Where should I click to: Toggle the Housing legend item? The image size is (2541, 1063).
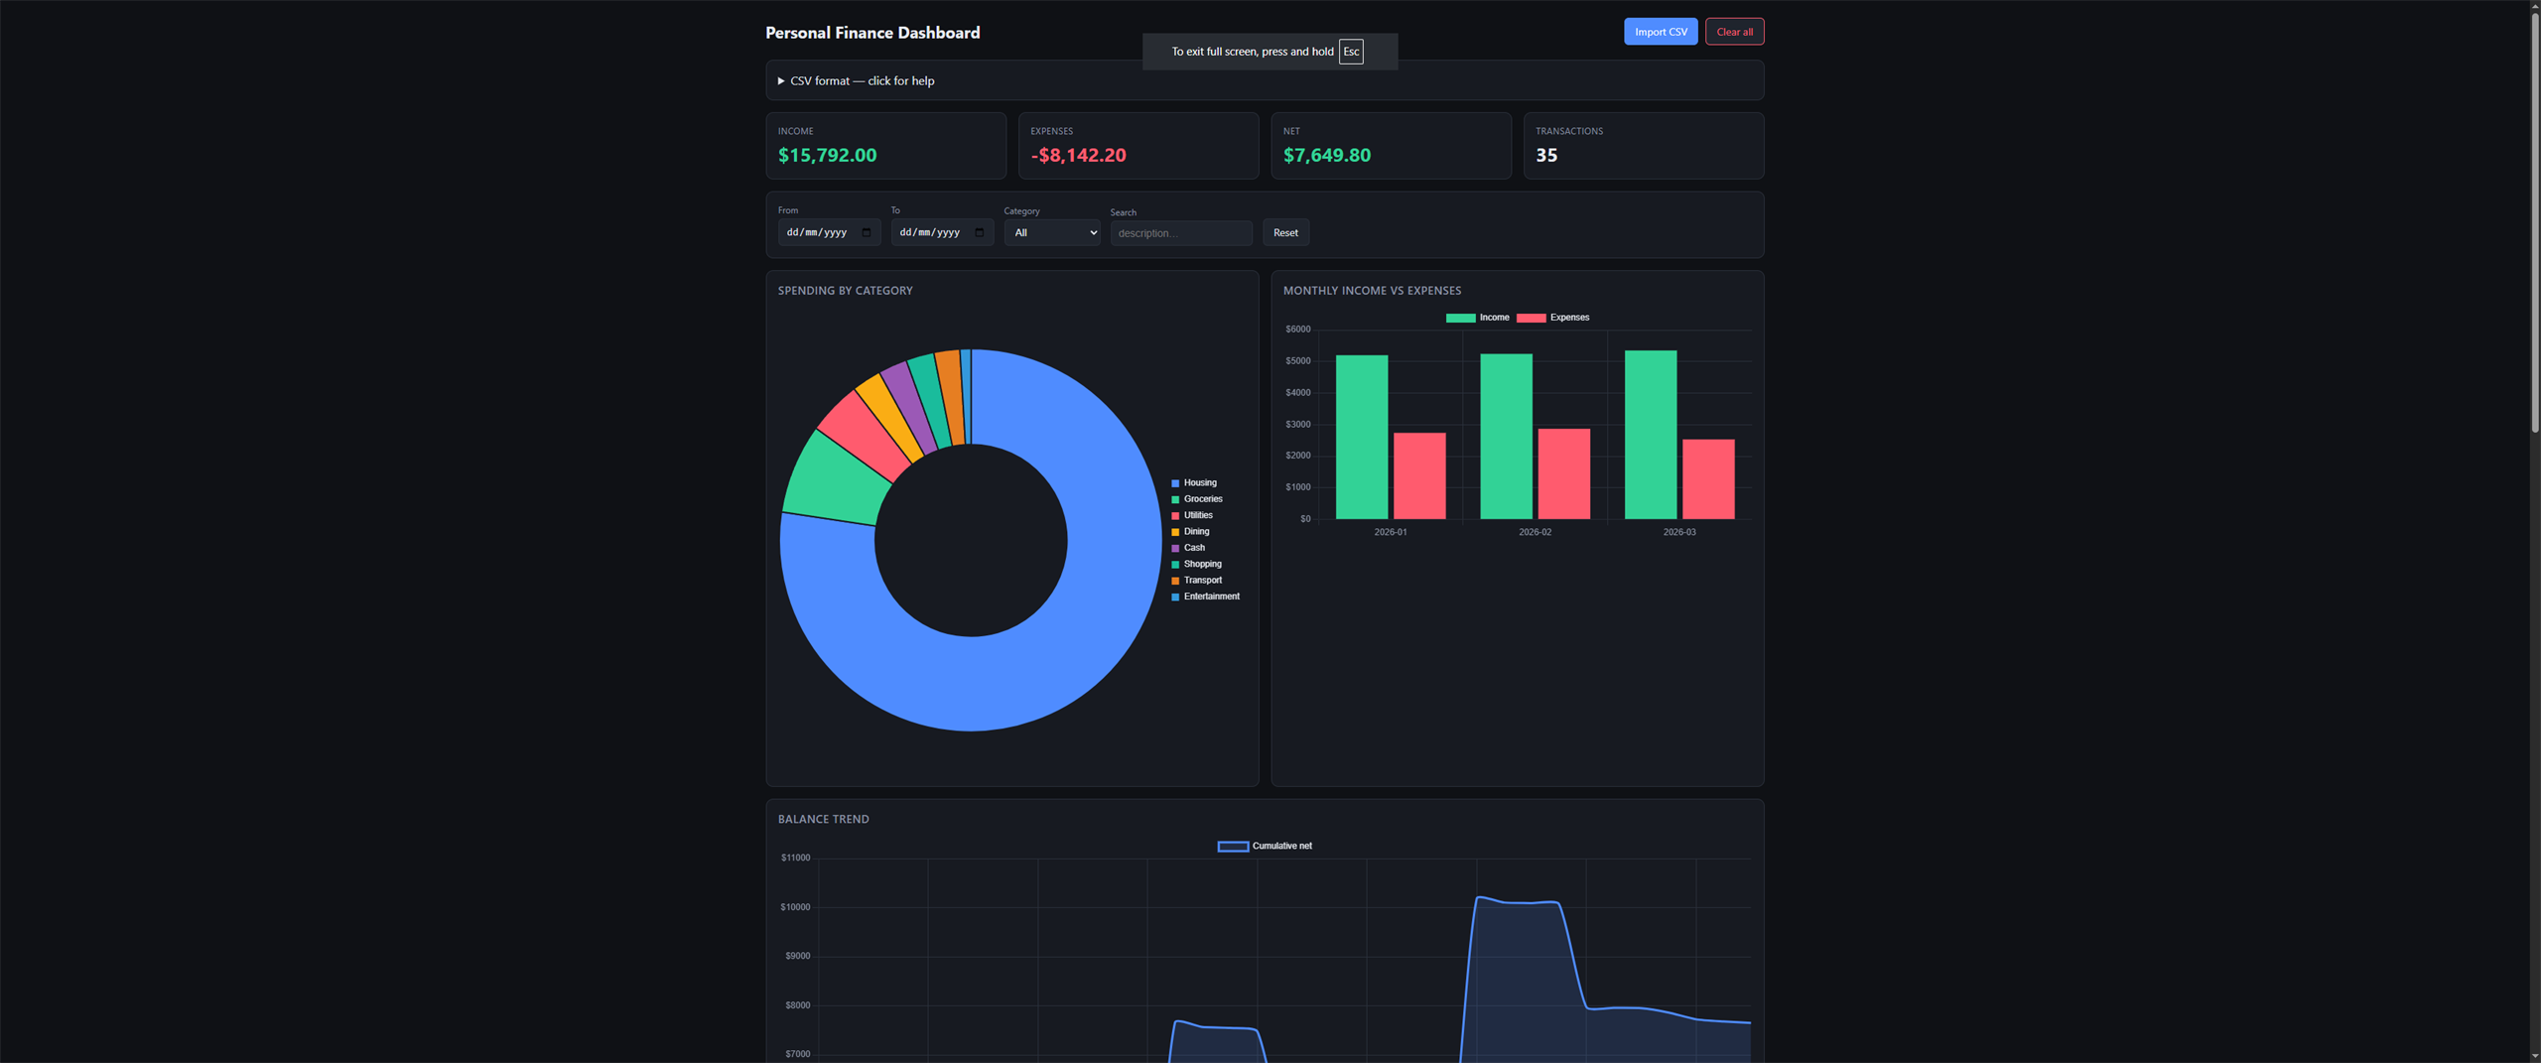(x=1194, y=483)
